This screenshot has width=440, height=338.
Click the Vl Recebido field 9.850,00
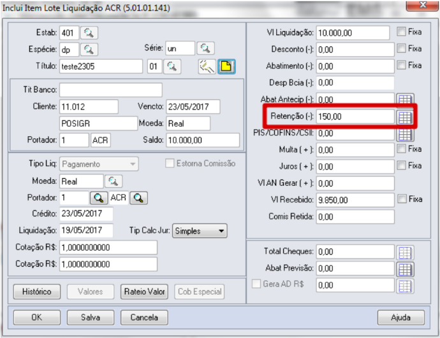[x=355, y=200]
